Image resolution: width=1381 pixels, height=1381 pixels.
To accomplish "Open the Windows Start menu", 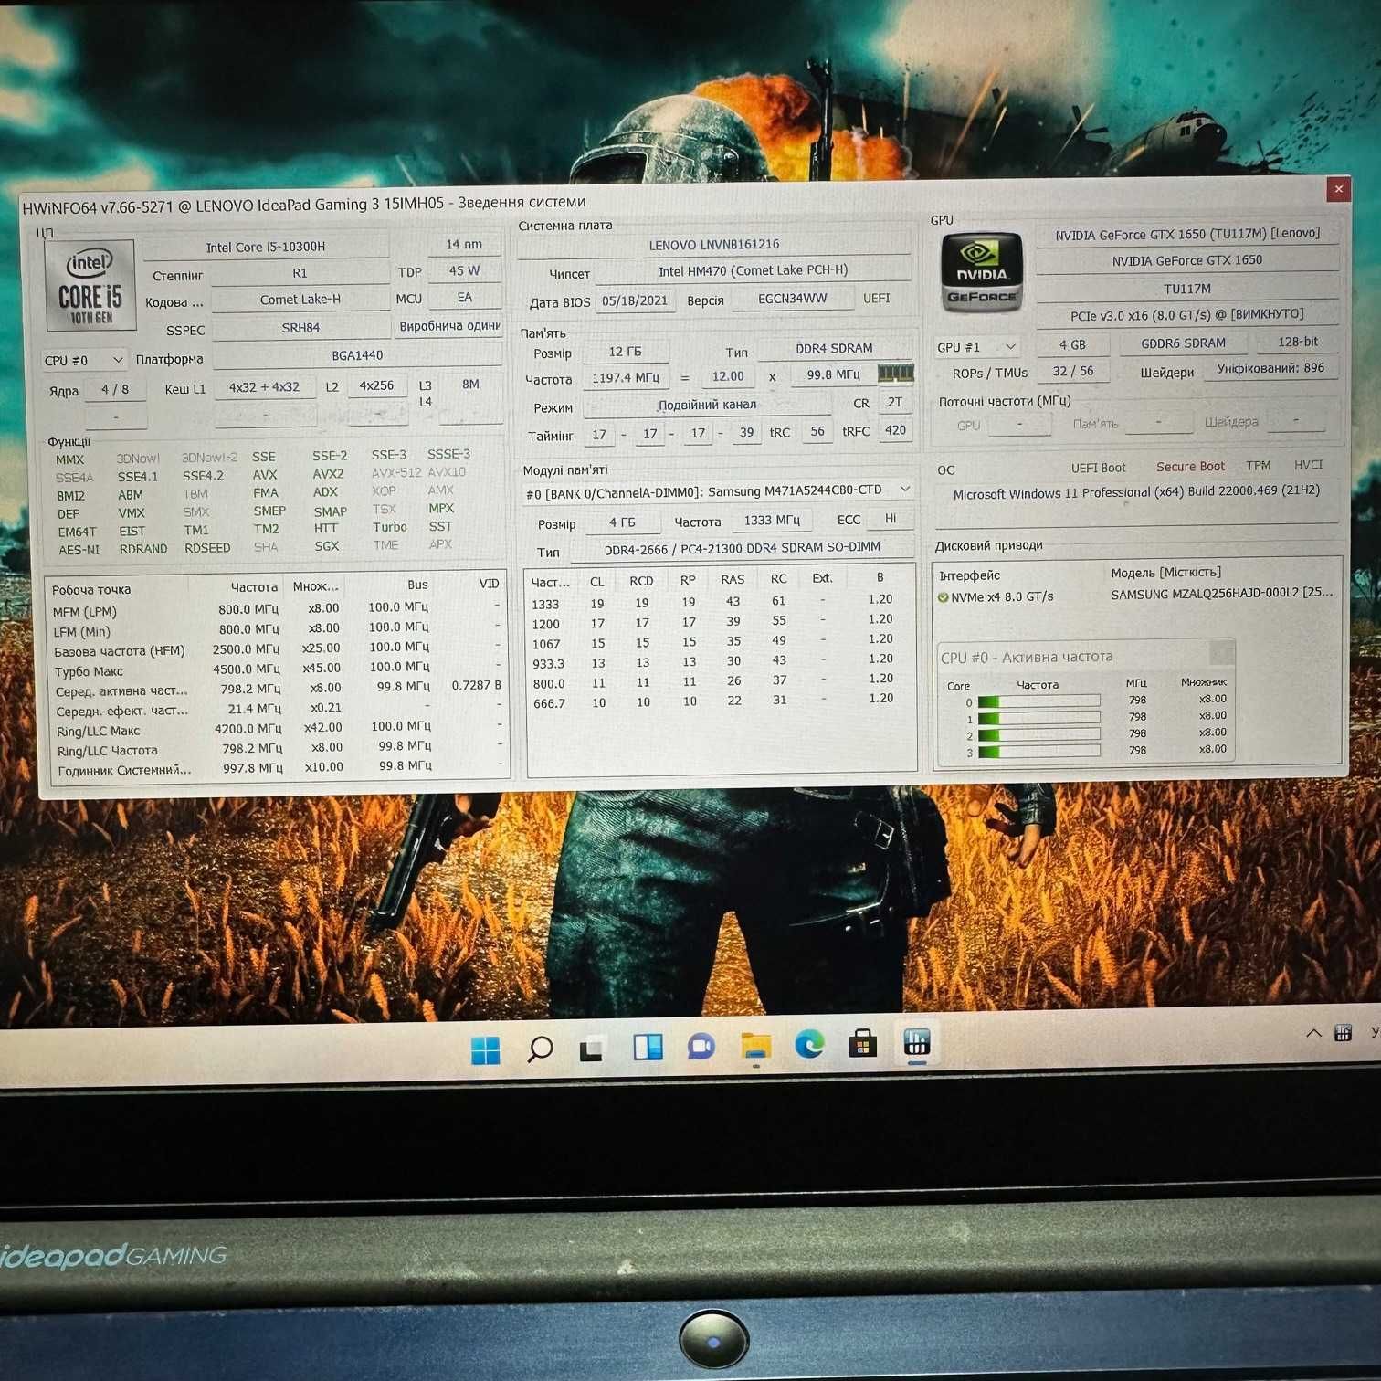I will coord(485,1050).
